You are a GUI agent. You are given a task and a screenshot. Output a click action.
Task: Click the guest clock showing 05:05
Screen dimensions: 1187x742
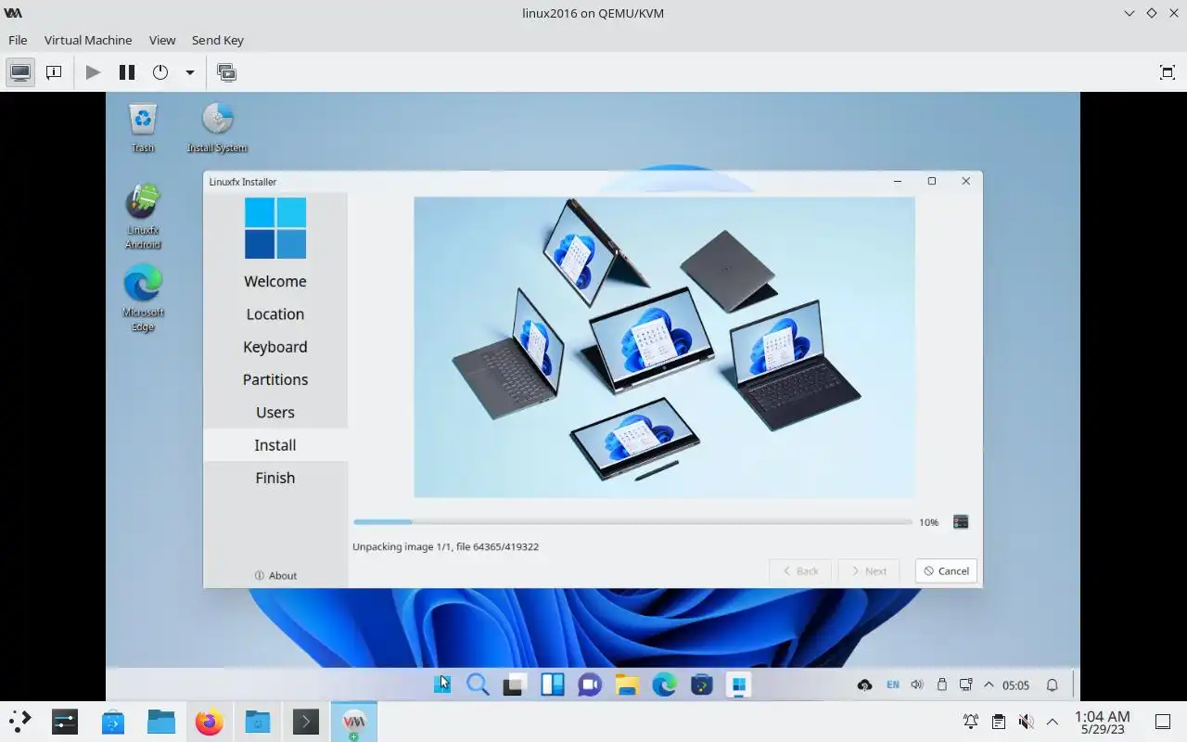tap(1016, 685)
